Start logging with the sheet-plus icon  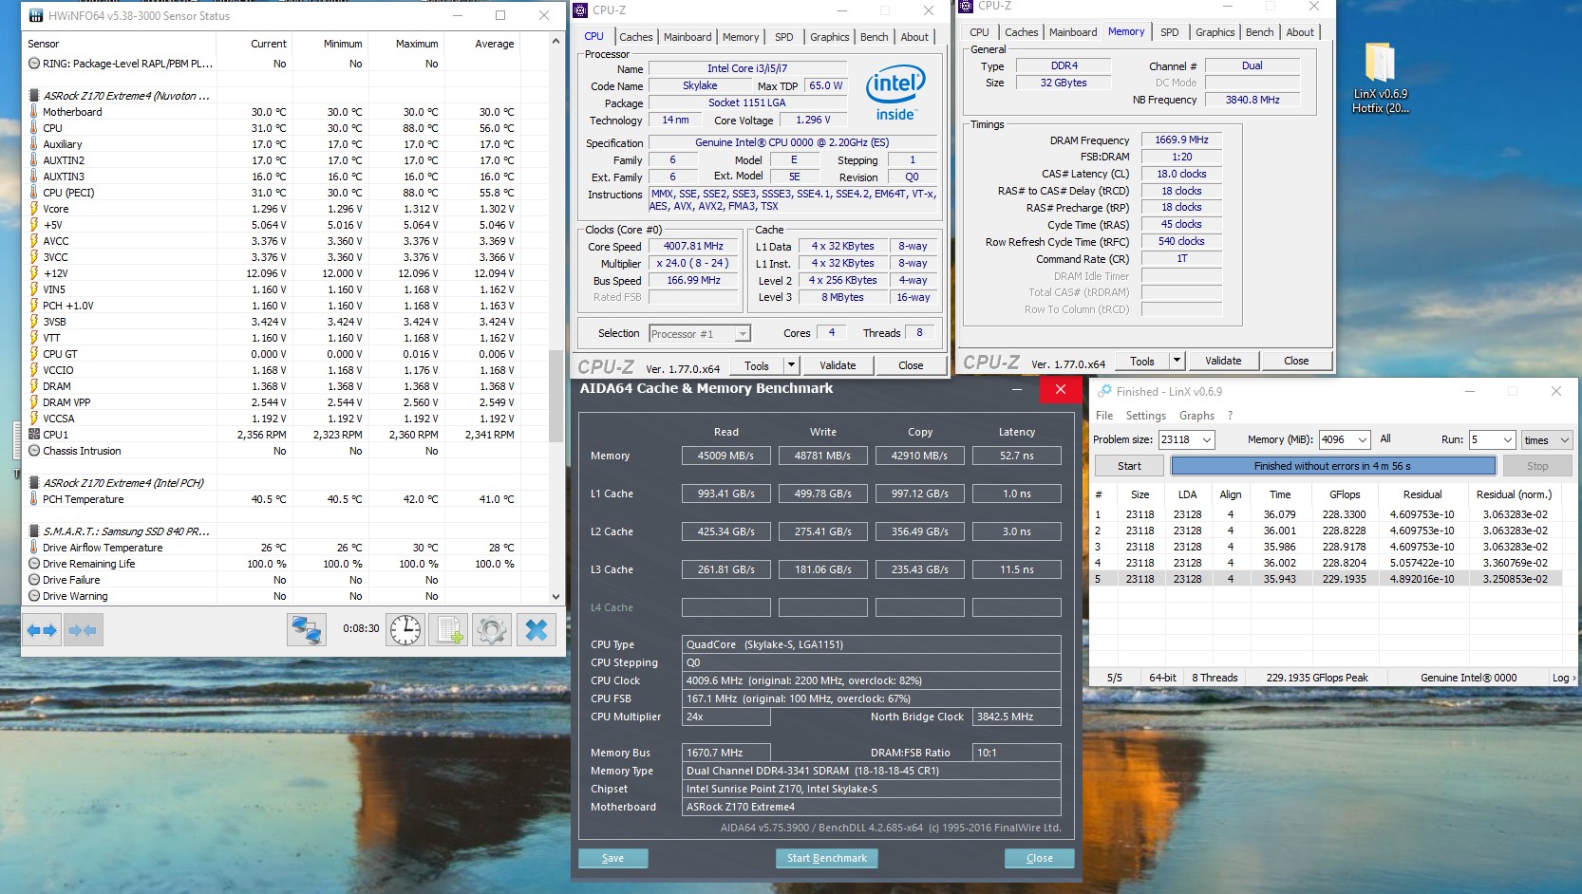[448, 629]
